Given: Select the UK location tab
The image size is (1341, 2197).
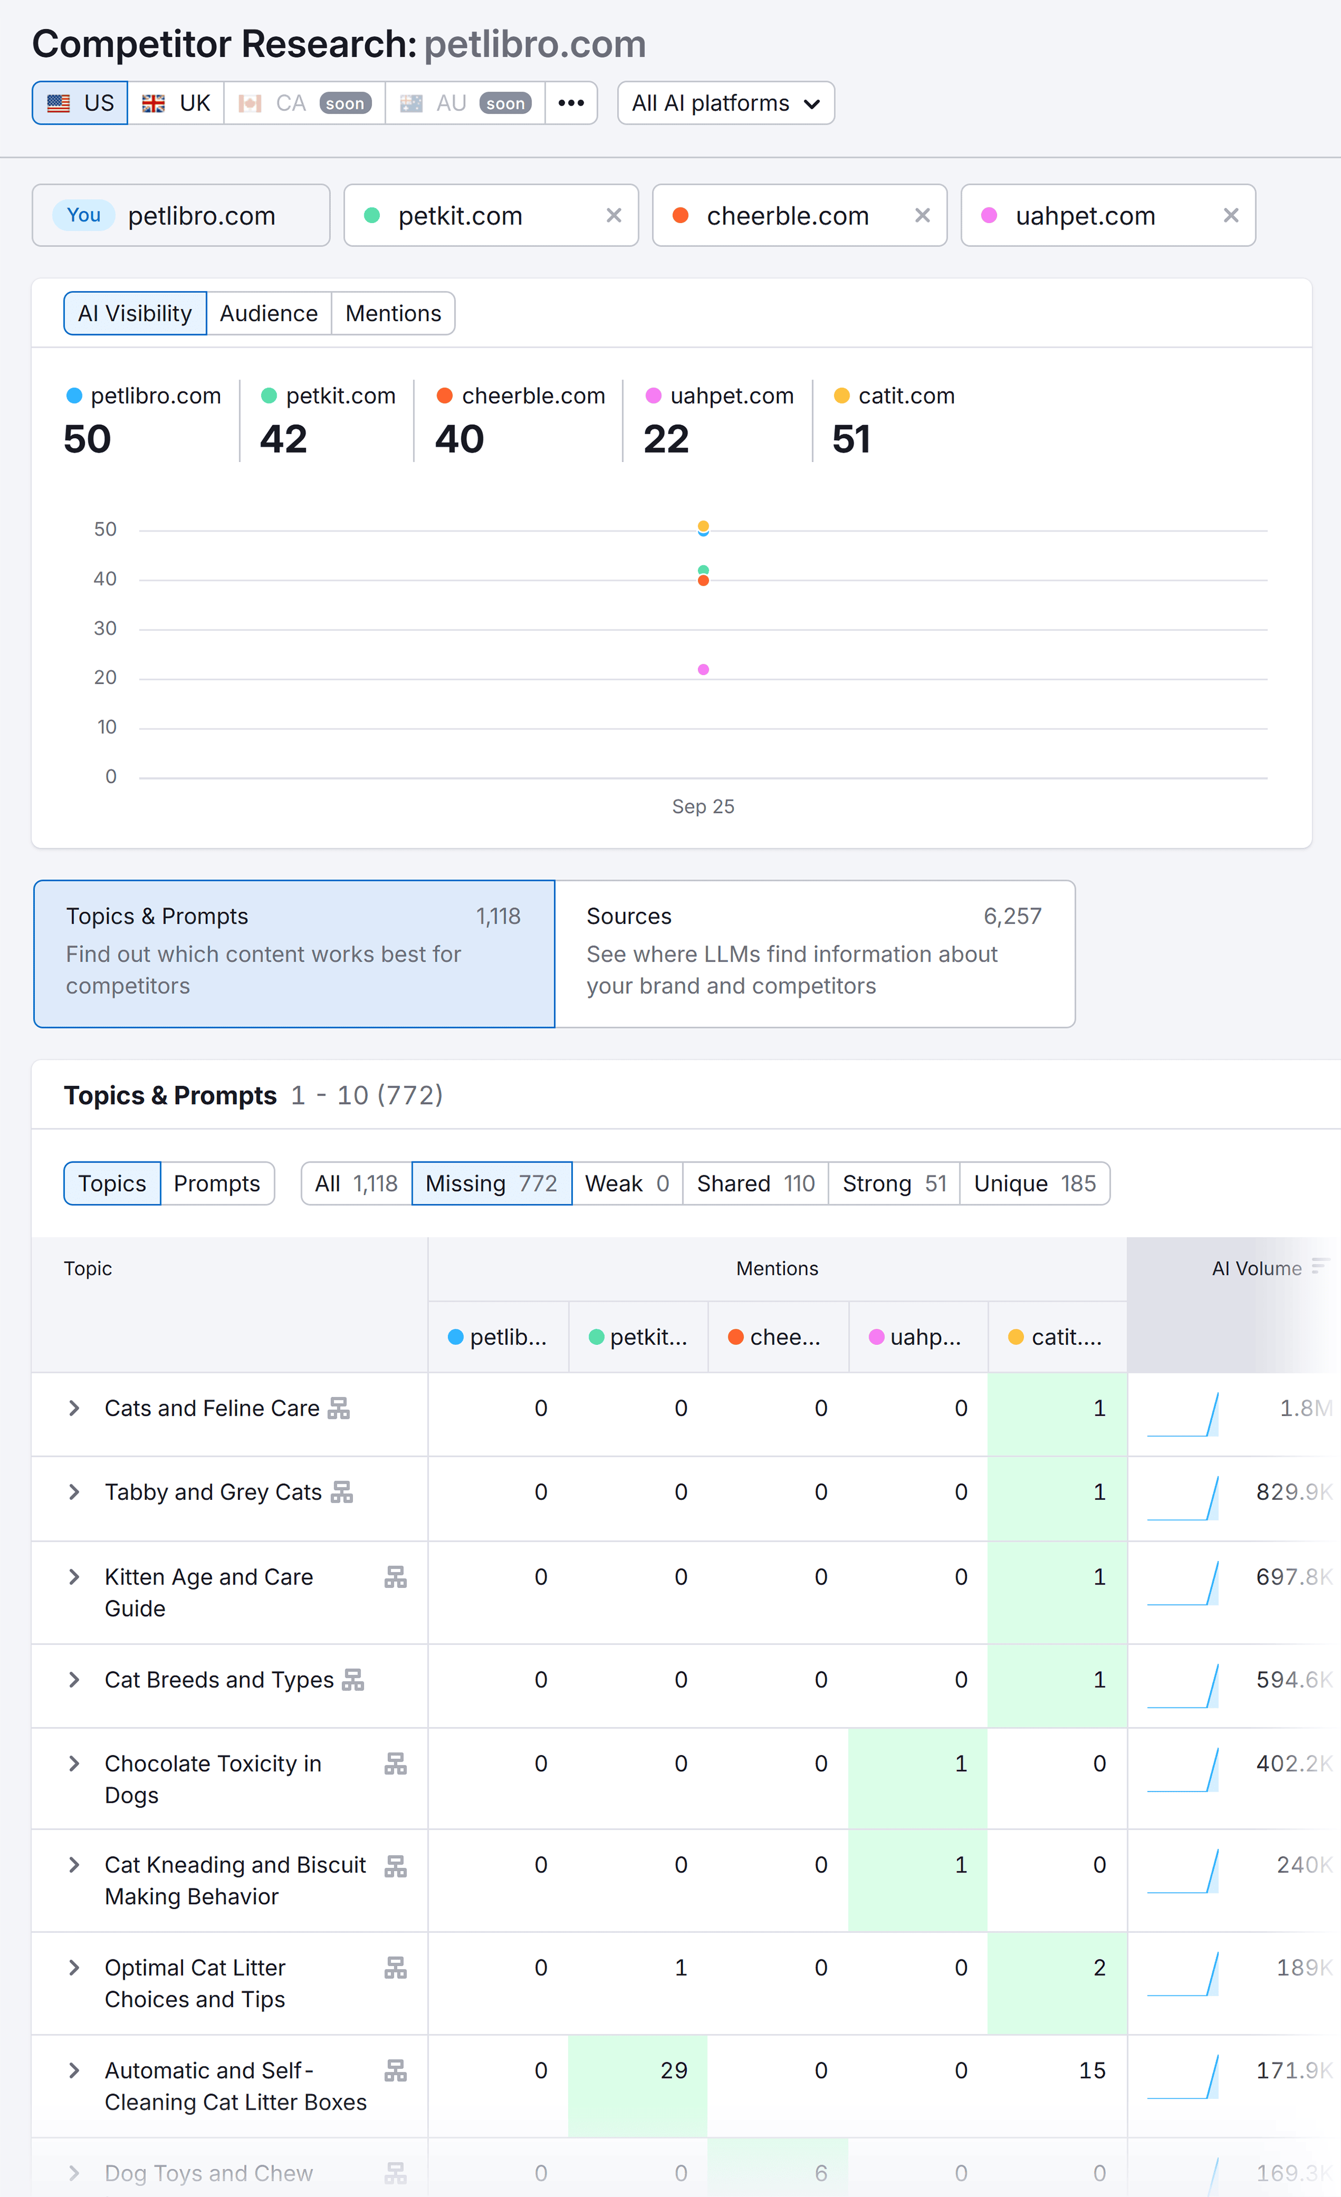Looking at the screenshot, I should pos(175,102).
